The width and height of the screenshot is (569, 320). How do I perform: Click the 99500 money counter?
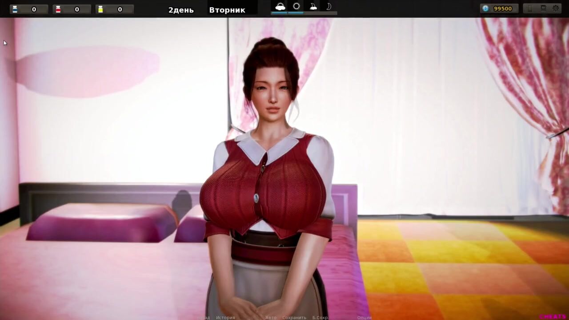tap(503, 8)
